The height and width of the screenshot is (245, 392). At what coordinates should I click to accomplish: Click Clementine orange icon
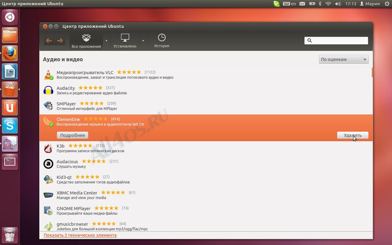coord(48,122)
